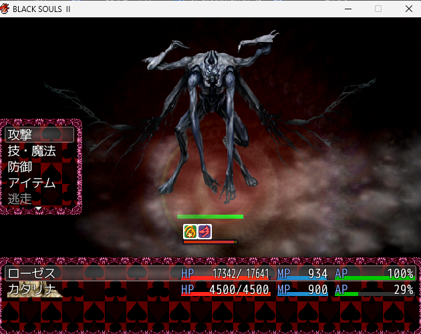Click カタリナ HP value 4500/4500
The height and width of the screenshot is (334, 421).
pyautogui.click(x=239, y=290)
